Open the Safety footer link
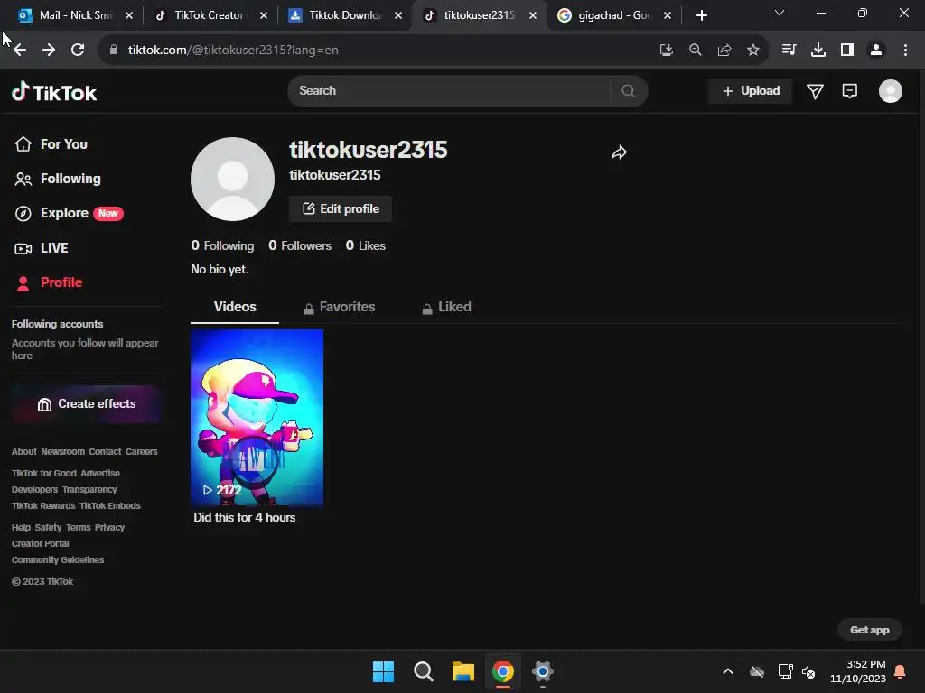 (x=49, y=527)
